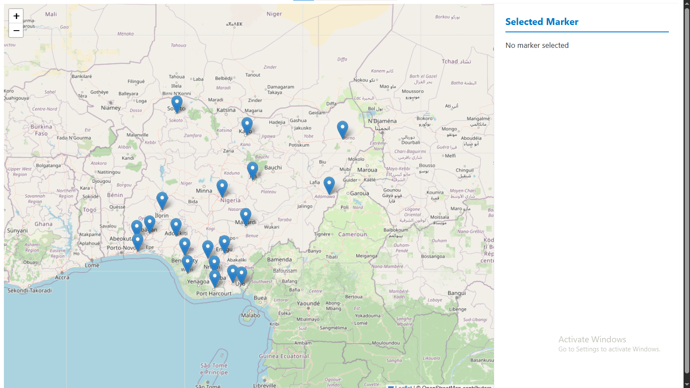Click the marker at Port Harcourt

pos(215,278)
